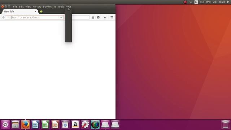Screen dimensions: 231x130
Task: Launch LibreOffice Impress from the dock
Action: point(55,125)
